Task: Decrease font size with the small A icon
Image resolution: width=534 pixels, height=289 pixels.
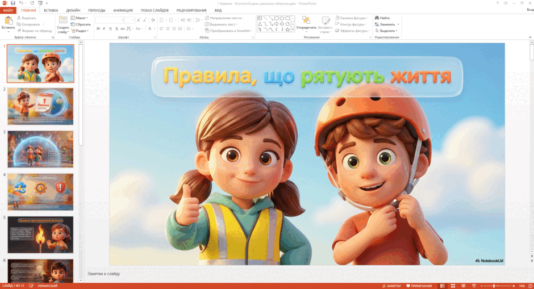Action: (x=145, y=20)
